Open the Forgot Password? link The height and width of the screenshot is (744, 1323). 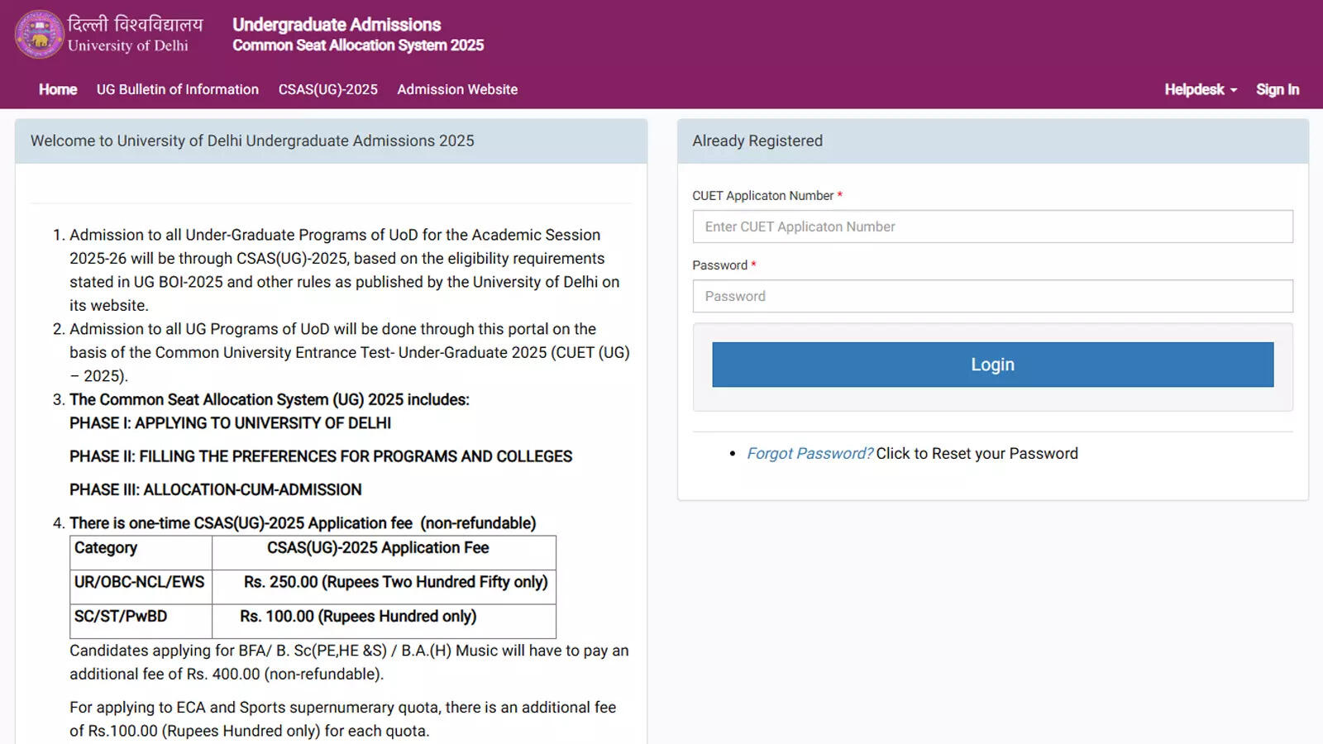point(810,453)
